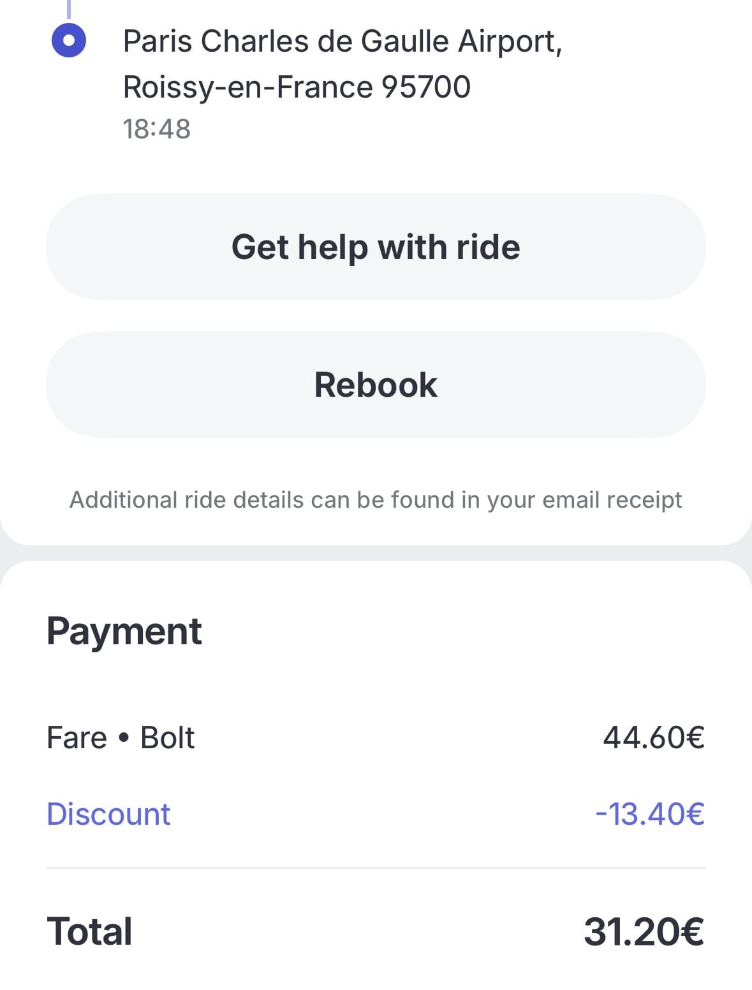Tap the Get help with ride button
This screenshot has height=990, width=752.
pos(376,247)
